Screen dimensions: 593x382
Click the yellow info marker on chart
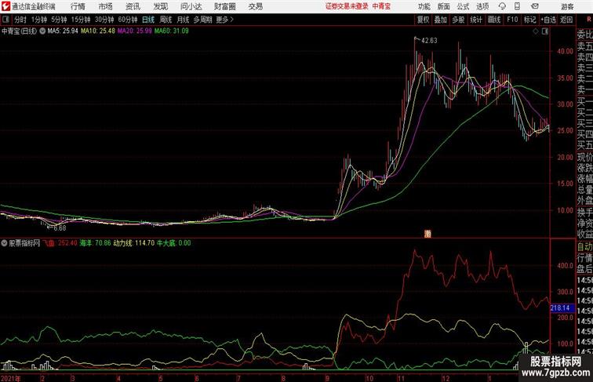[427, 234]
